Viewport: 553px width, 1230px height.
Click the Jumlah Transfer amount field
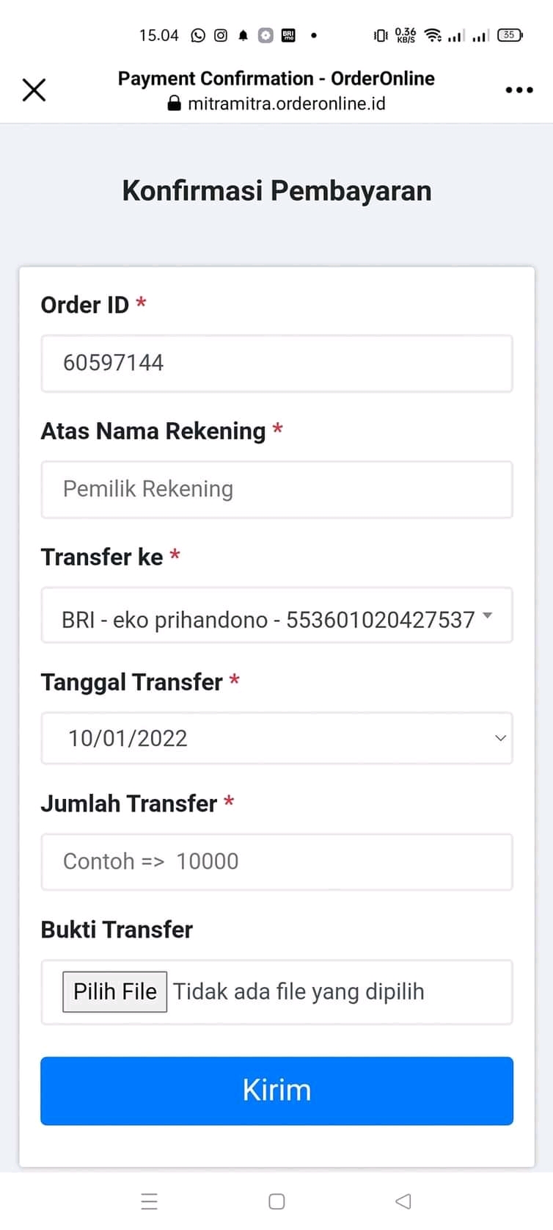coord(276,861)
